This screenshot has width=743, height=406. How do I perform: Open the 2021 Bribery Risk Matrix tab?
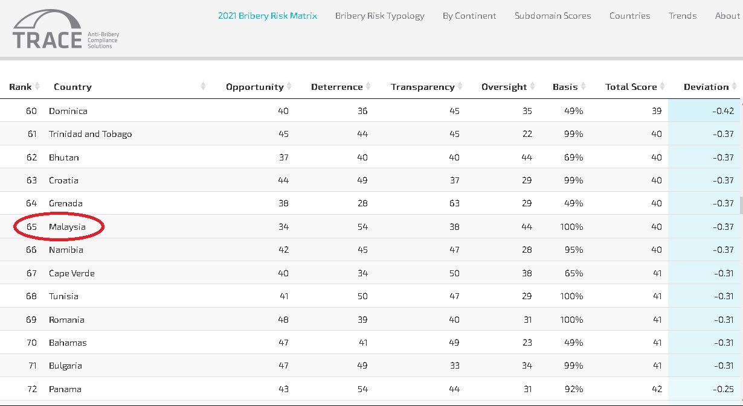[x=268, y=16]
